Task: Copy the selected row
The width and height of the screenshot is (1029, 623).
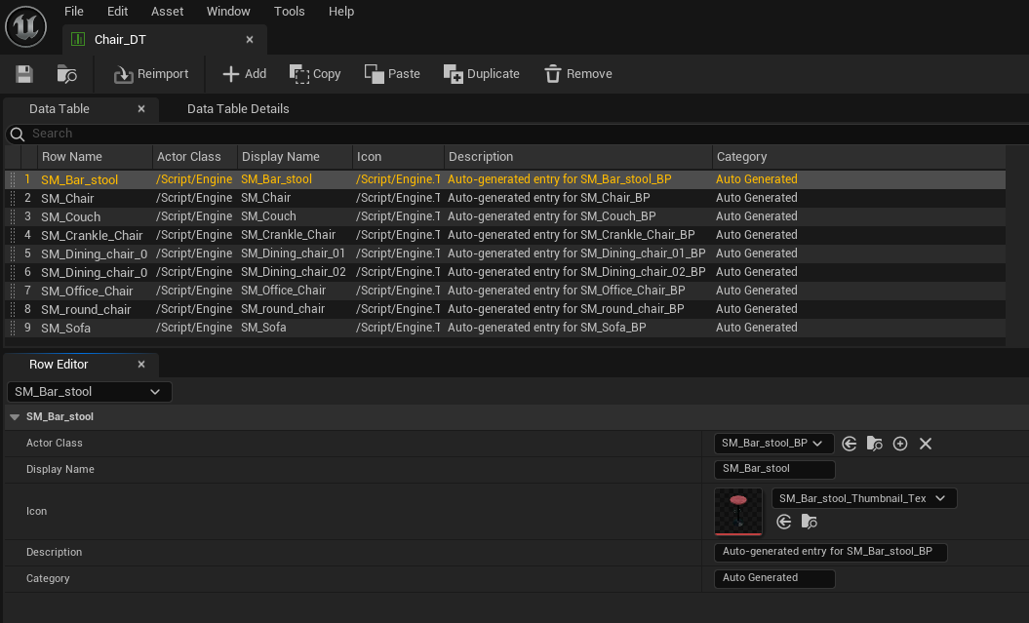Action: (x=315, y=74)
